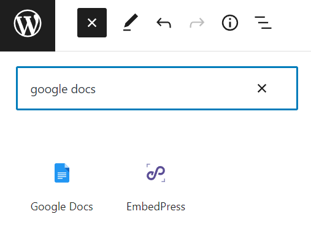Insert the EmbedPress block via its purple icon
Viewport: 311px width, 225px height.
pos(156,173)
